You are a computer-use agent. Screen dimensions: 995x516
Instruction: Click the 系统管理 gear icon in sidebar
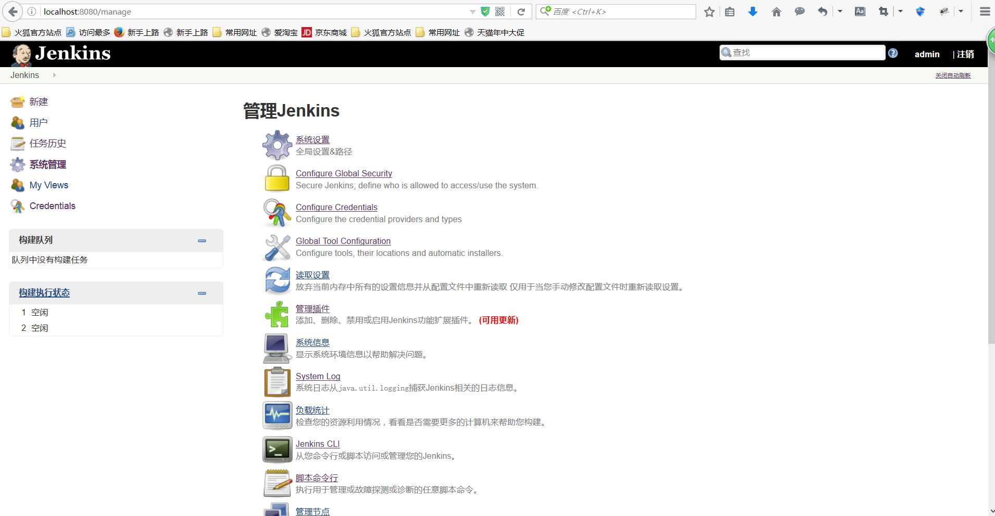[x=17, y=164]
